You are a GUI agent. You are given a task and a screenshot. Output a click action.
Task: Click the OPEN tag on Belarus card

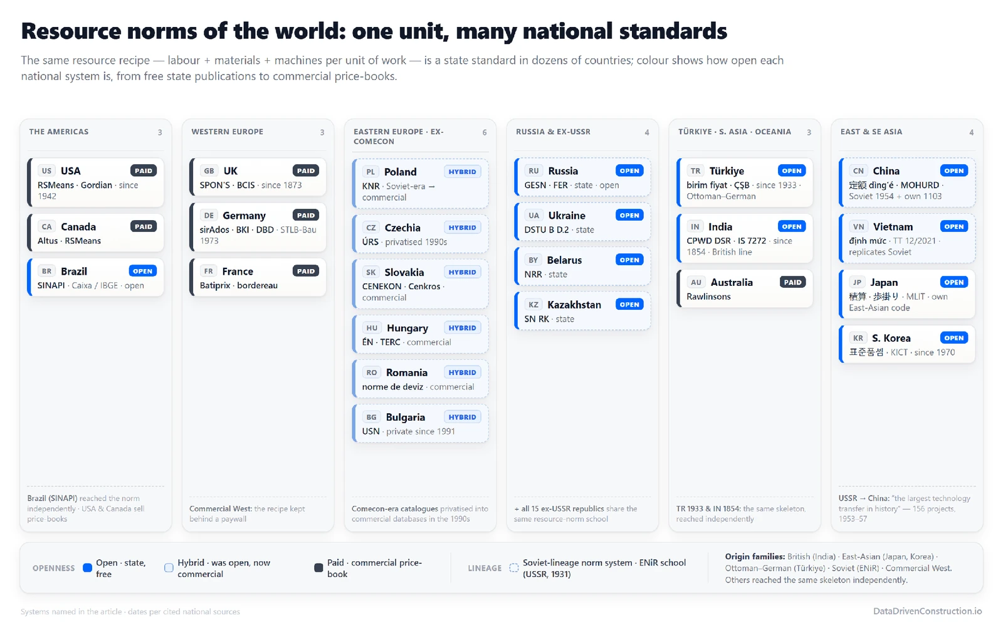pos(629,260)
